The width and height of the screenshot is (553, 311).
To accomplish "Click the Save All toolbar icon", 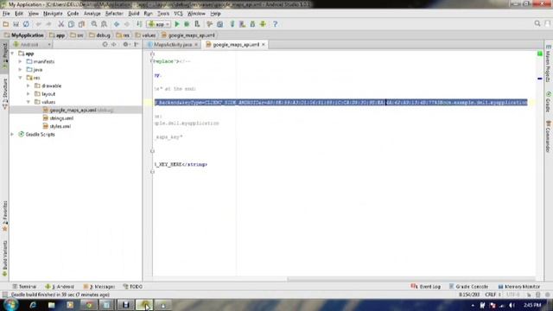I will (16, 24).
